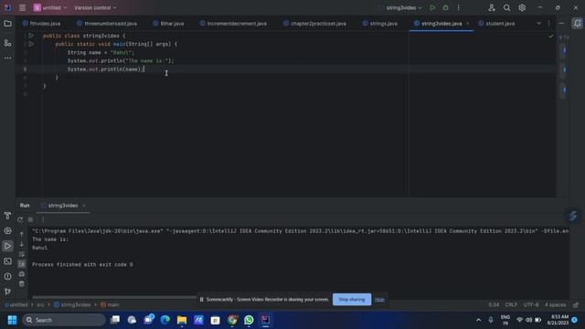Open Windows Start menu

pos(12,320)
